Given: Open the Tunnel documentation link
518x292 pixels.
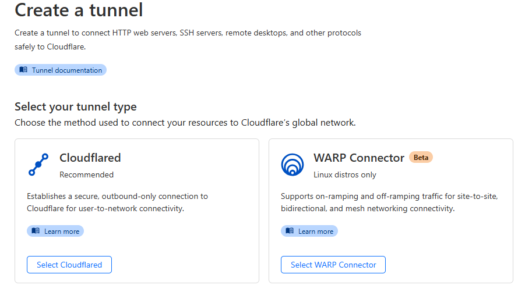Looking at the screenshot, I should click(x=61, y=70).
